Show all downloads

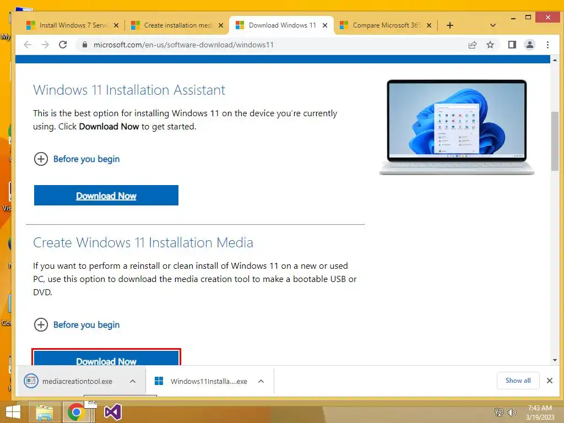(518, 381)
